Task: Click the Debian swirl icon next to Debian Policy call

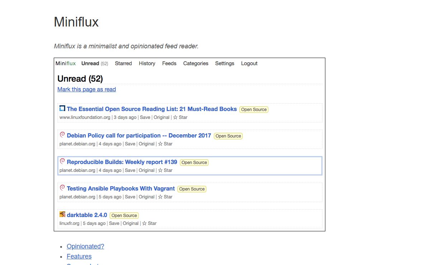Action: click(62, 135)
